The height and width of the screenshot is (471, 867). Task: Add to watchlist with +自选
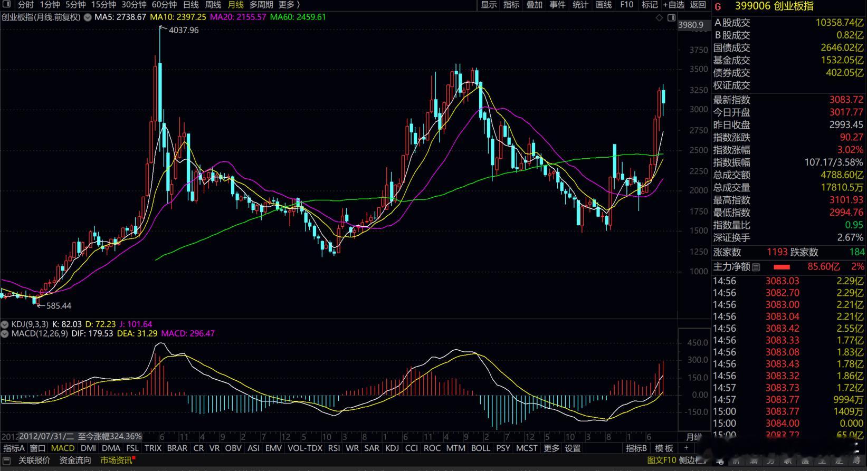click(x=673, y=5)
